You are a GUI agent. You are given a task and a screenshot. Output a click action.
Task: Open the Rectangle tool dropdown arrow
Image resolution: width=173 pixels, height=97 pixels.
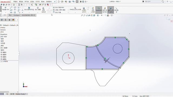coord(13,10)
